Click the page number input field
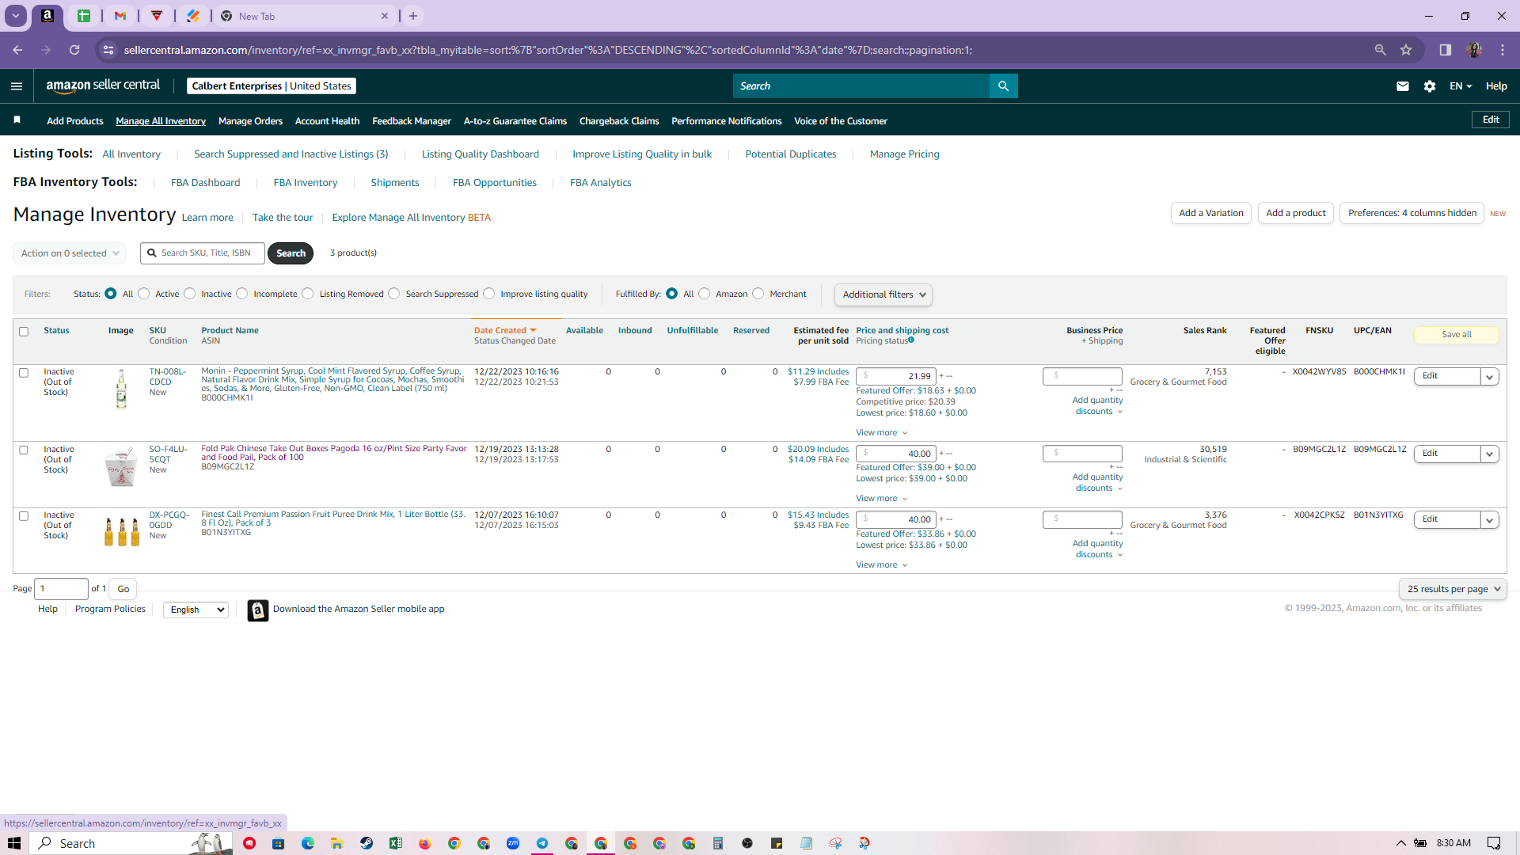This screenshot has height=855, width=1520. click(63, 589)
